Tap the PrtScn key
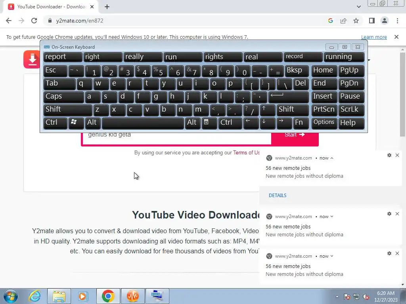This screenshot has height=304, width=406. click(324, 110)
